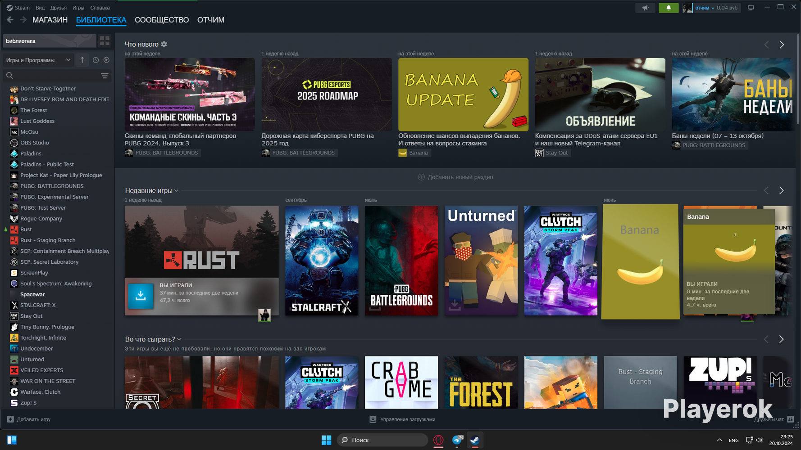Open the volume tray icon
Viewport: 801px width, 450px height.
pos(759,440)
